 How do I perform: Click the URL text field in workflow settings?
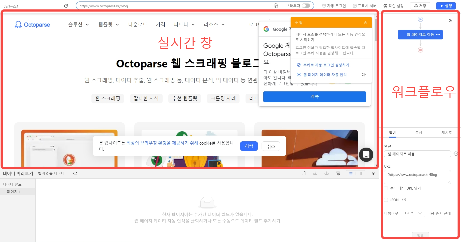pos(417,177)
